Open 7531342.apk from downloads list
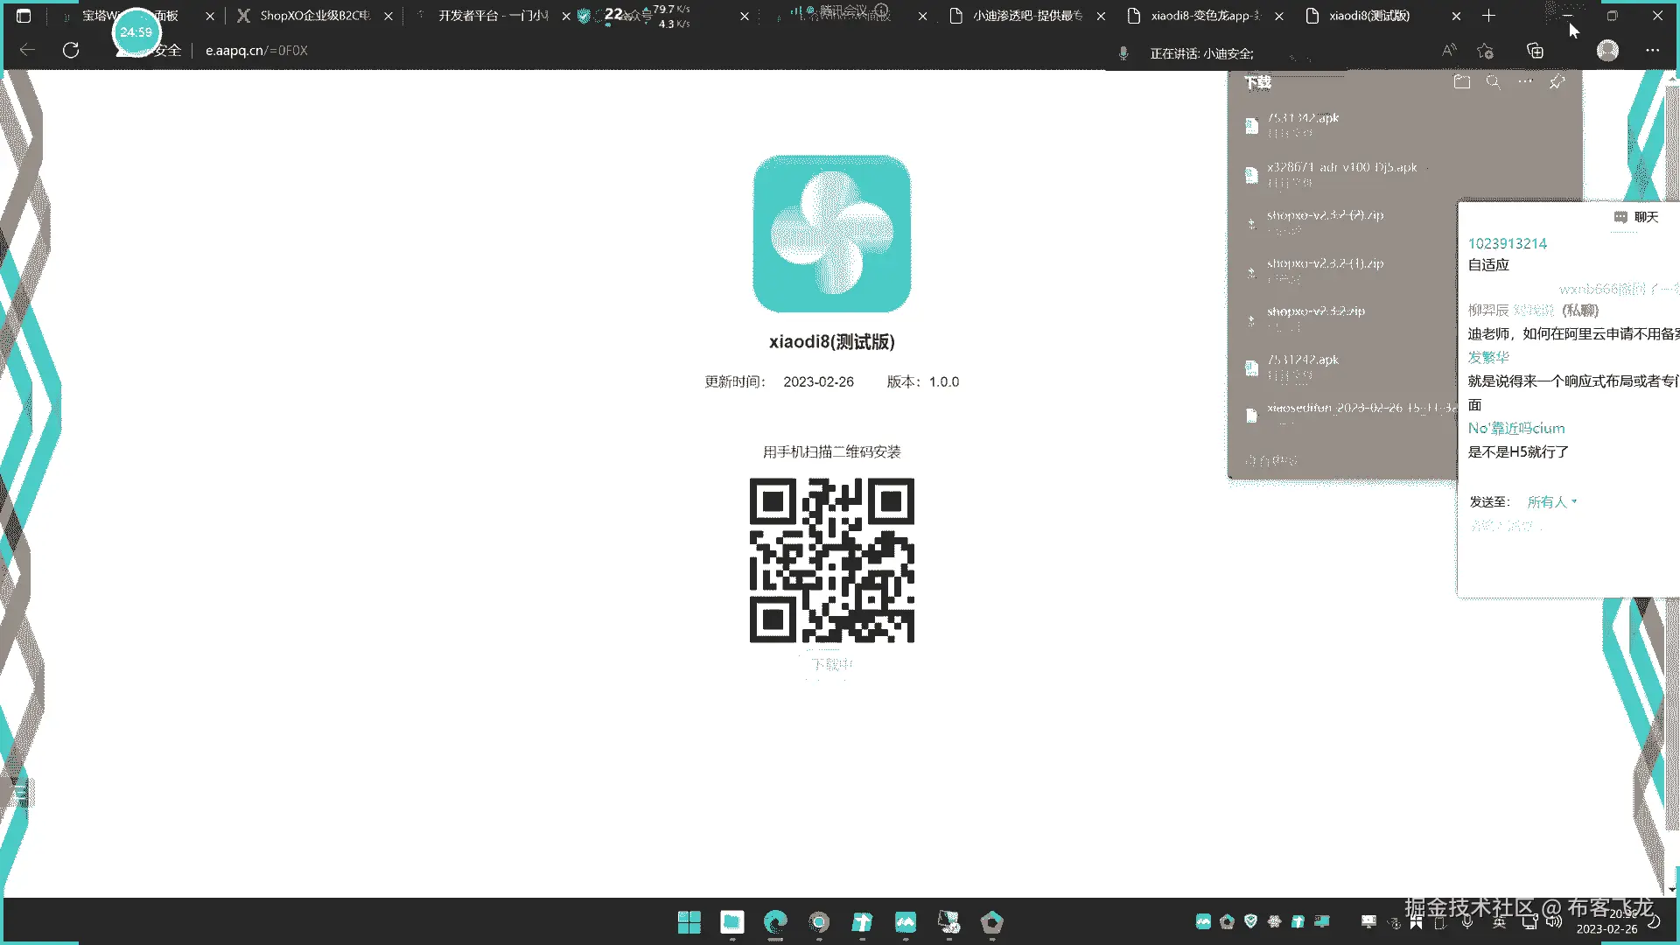 point(1303,118)
